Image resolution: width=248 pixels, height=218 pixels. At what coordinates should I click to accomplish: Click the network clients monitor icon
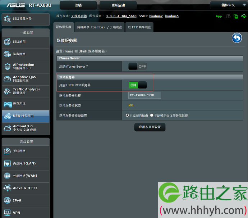(x=236, y=16)
